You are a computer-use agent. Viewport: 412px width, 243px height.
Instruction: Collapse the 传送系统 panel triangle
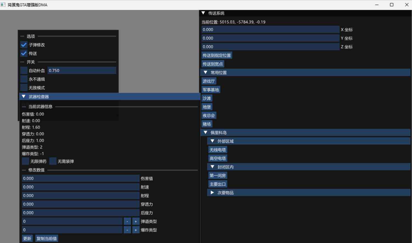(x=203, y=13)
